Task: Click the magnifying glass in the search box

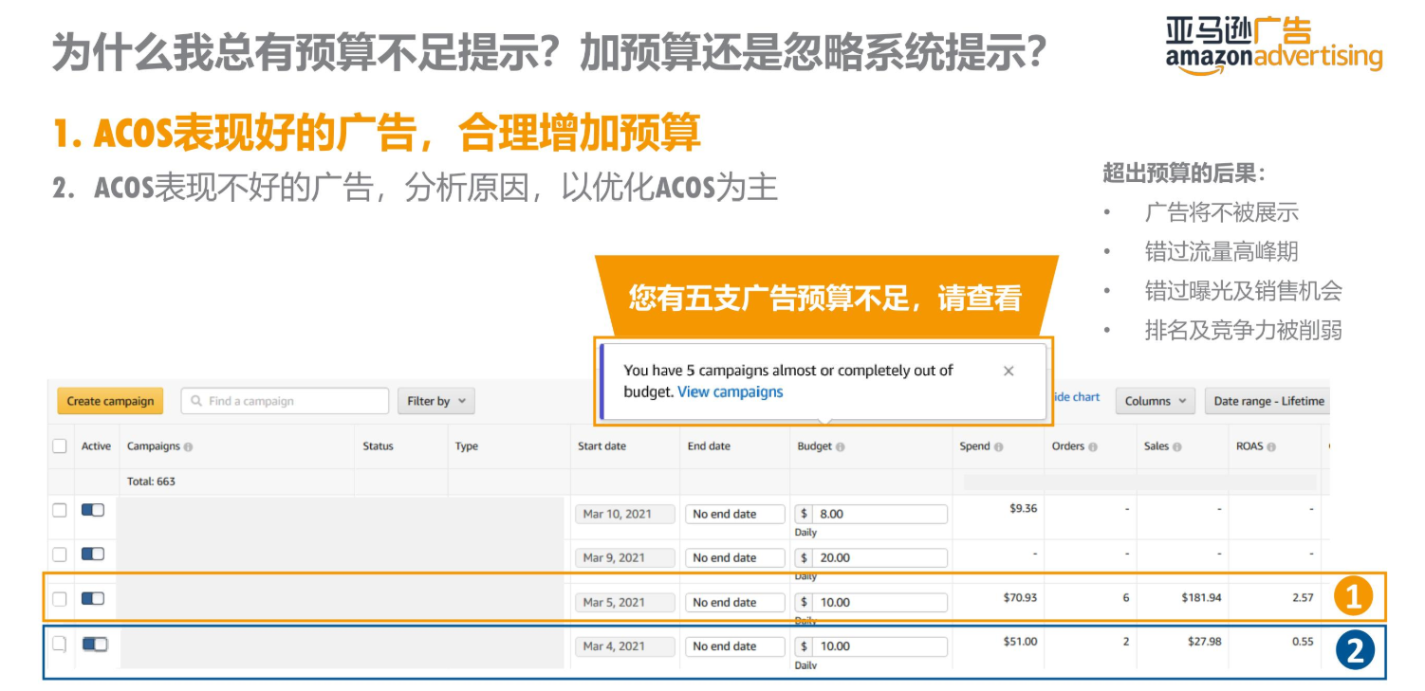Action: click(x=196, y=401)
